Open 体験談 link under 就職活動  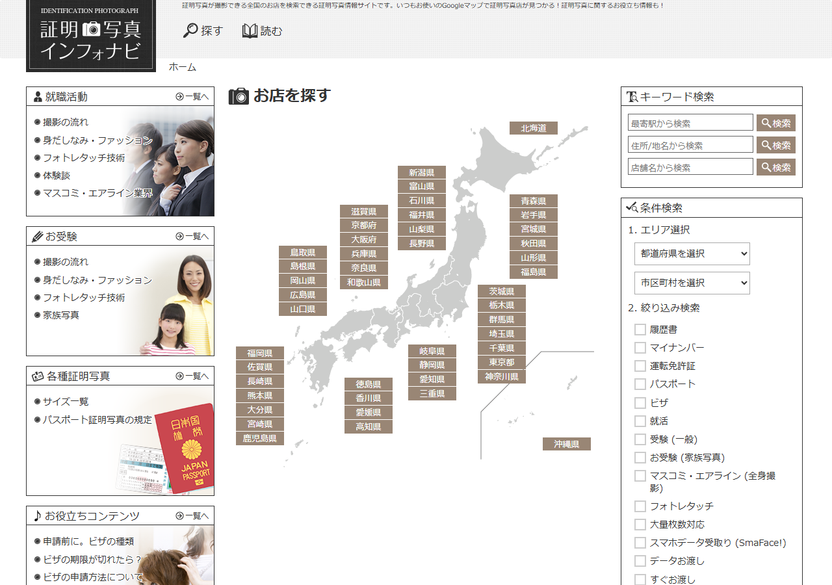57,175
